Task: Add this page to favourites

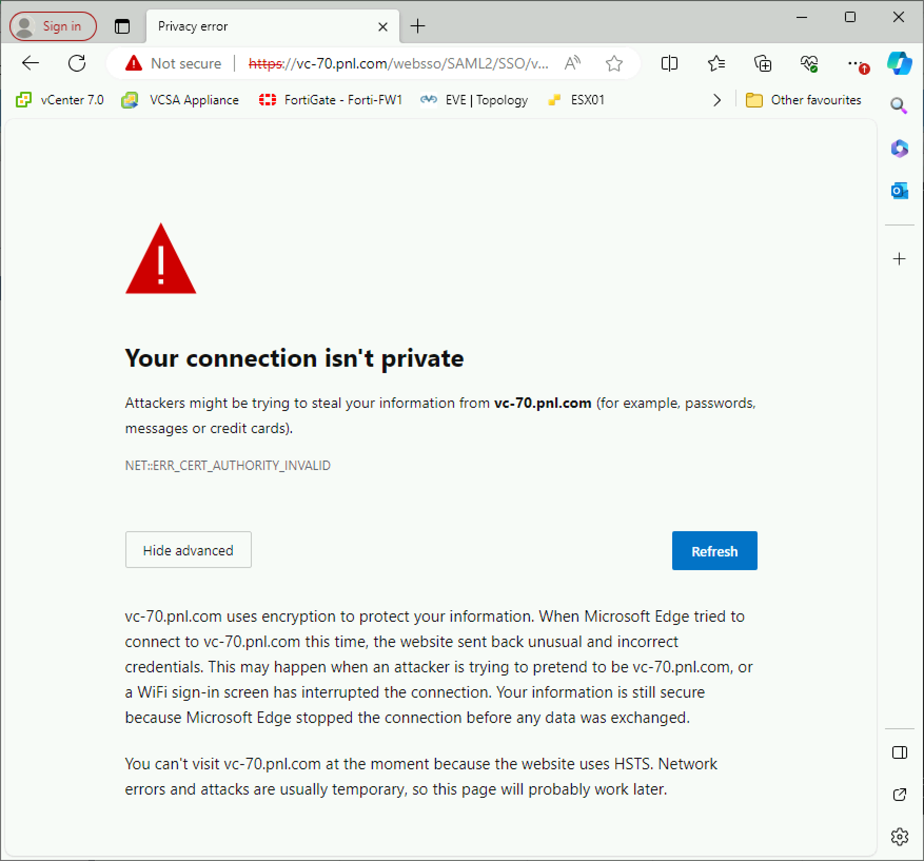Action: click(614, 63)
